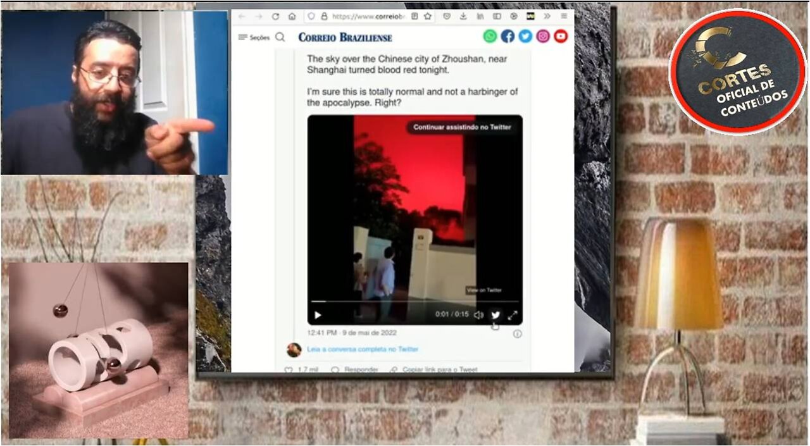This screenshot has width=810, height=446.
Task: Open the Seções menu
Action: click(x=254, y=37)
